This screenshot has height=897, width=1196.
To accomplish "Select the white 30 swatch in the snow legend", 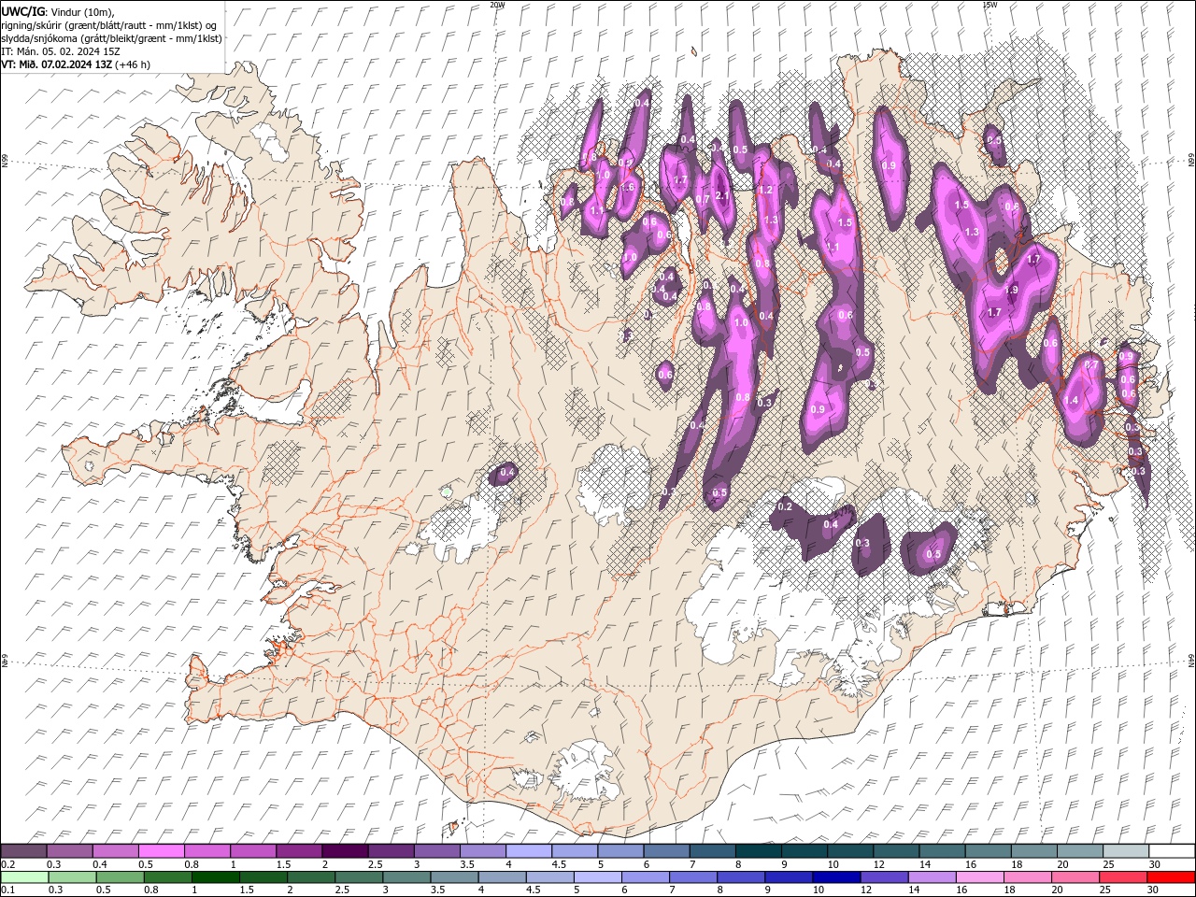I will pos(1173,850).
